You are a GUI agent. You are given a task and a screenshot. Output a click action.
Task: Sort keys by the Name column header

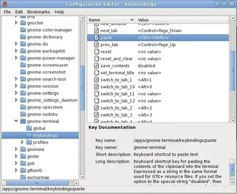[x=111, y=20]
